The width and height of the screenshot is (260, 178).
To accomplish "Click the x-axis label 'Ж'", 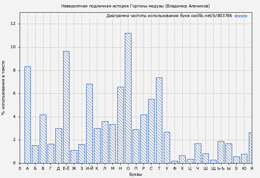I will pos(74,168).
